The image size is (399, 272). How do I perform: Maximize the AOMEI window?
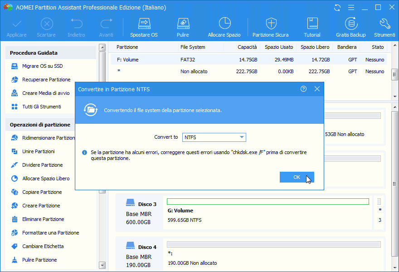click(x=378, y=7)
